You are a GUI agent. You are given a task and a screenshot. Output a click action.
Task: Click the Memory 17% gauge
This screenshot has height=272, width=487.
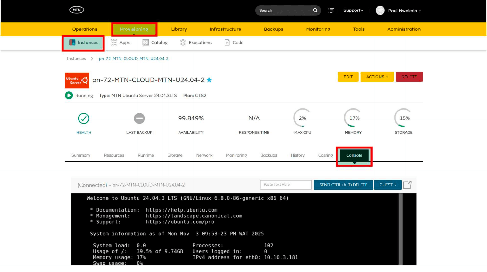pos(353,118)
